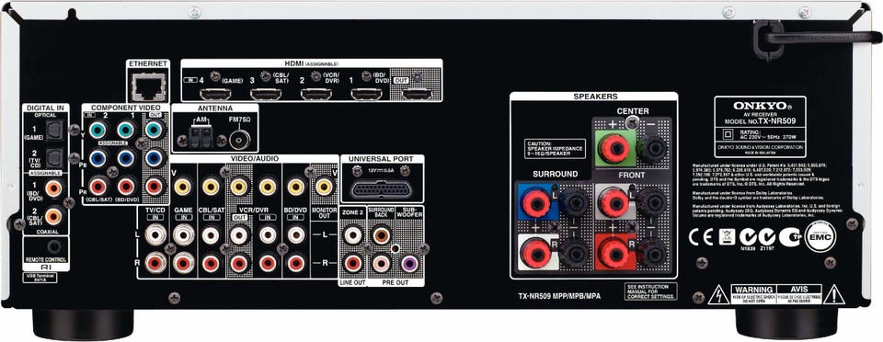Viewport: 883px width, 342px height.
Task: Click BD/DVD right audio input jack
Action: 296,263
